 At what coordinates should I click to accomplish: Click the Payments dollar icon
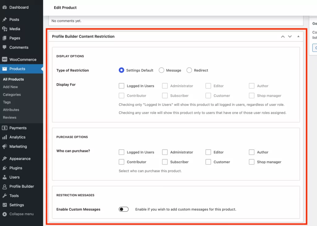[5, 128]
